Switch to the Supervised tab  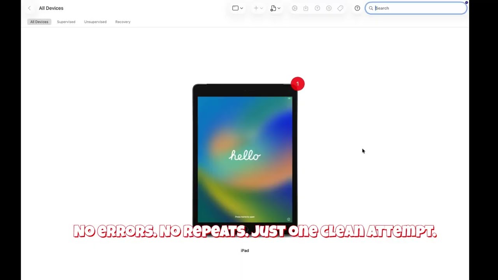click(x=66, y=22)
